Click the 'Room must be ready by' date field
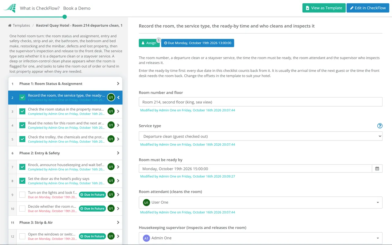Viewport: 392px width, 245px height. [255, 169]
